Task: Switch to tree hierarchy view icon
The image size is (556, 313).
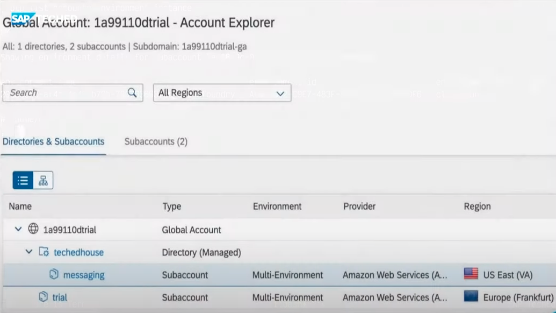Action: 44,180
